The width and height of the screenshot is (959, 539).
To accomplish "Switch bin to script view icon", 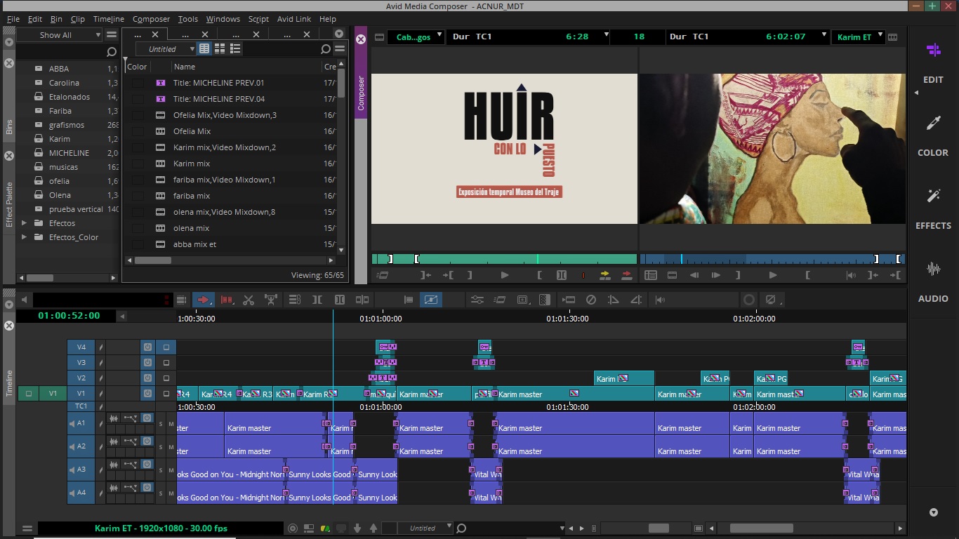I will tap(235, 48).
